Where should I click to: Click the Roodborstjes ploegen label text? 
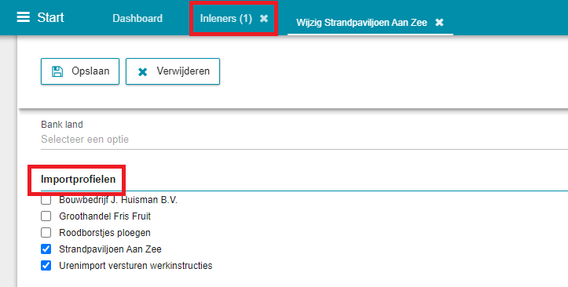tap(104, 232)
